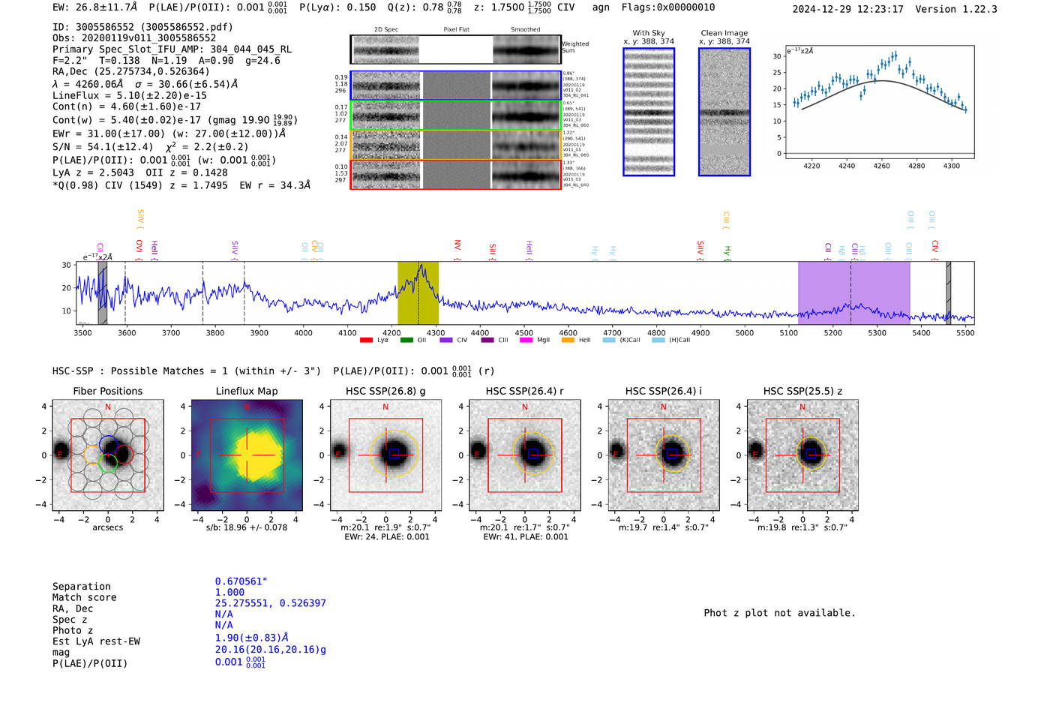The width and height of the screenshot is (1050, 715).
Task: Click the (K)CaII legend swatch
Action: coord(608,340)
